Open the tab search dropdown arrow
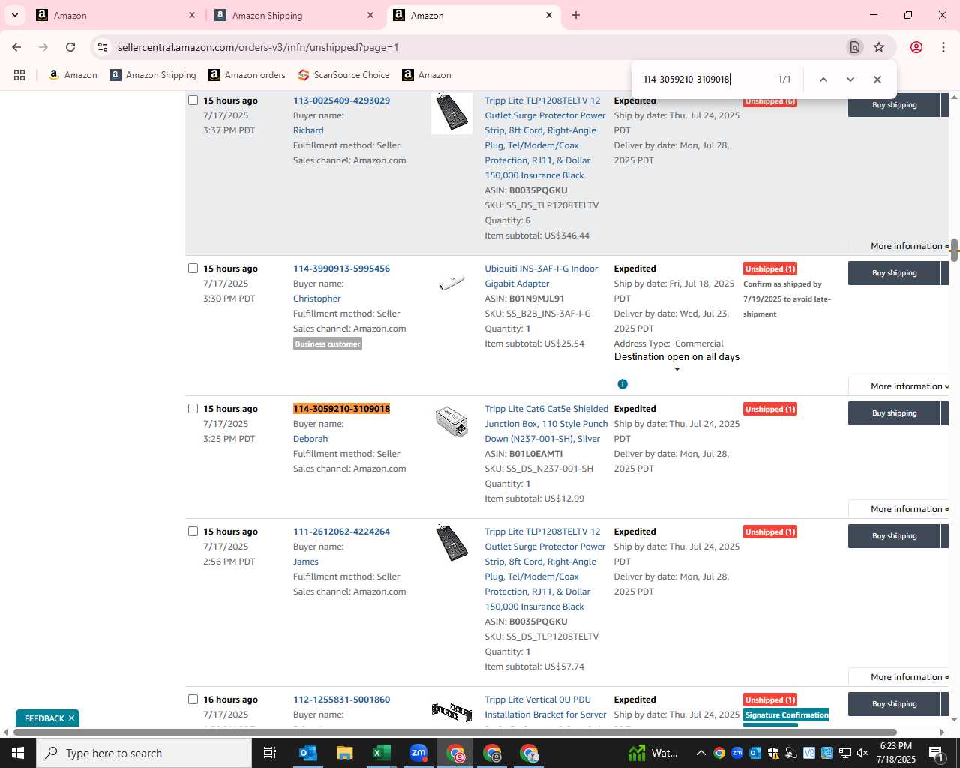This screenshot has width=960, height=768. 15,15
